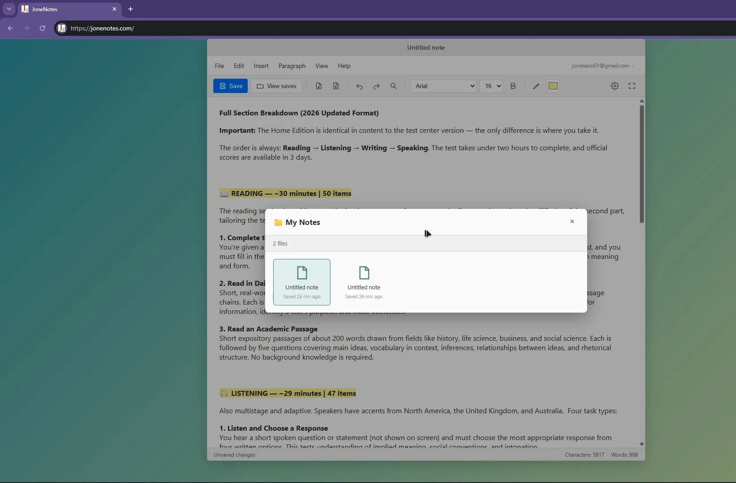Open View saves

(x=276, y=86)
